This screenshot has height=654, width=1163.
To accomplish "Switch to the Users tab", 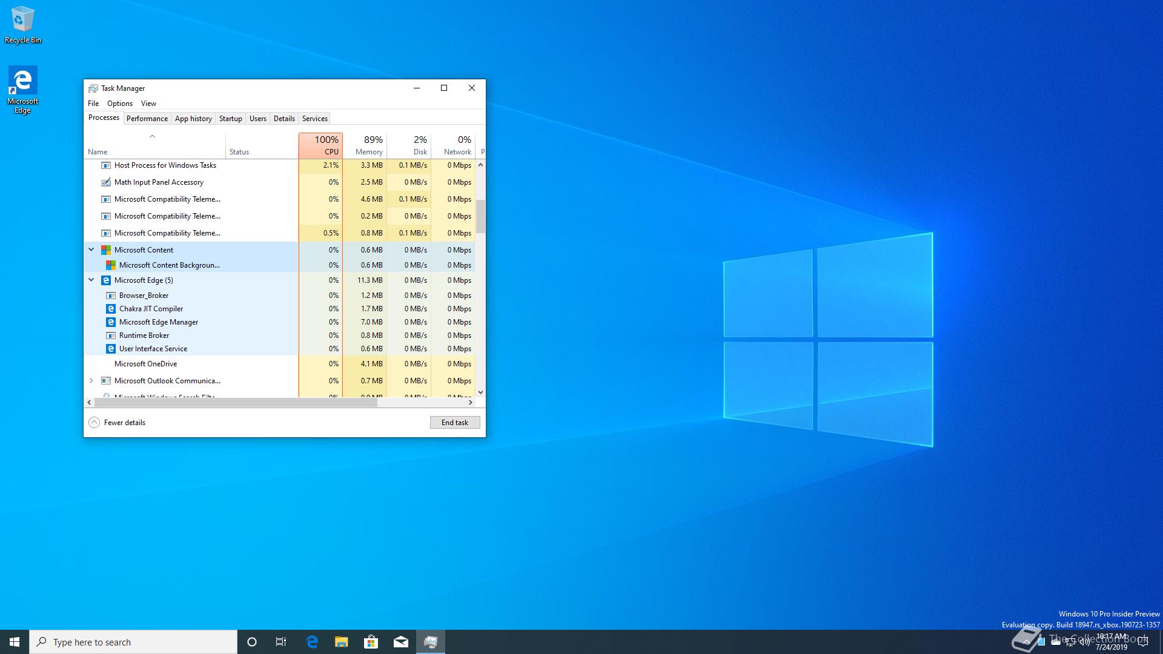I will [x=258, y=119].
